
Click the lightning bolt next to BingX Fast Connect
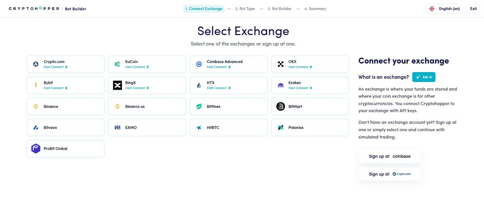coord(147,88)
